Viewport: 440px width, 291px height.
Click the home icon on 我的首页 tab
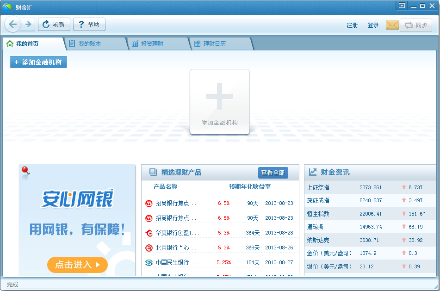click(x=10, y=43)
